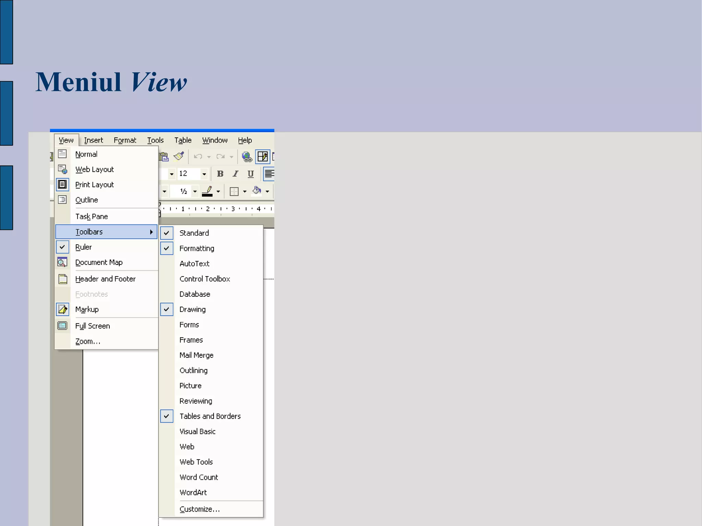Click the Format Painter brush icon
The height and width of the screenshot is (526, 702).
click(179, 157)
